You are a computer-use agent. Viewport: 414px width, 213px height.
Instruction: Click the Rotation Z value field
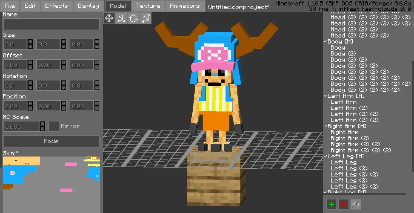[x=82, y=85]
